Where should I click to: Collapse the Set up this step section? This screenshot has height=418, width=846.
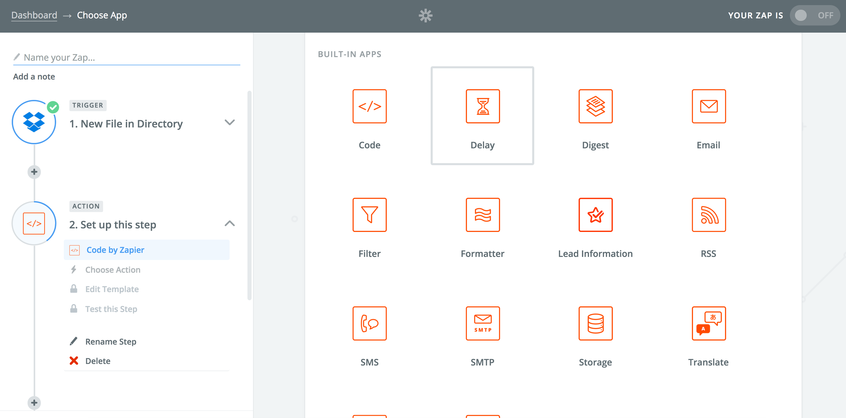[230, 224]
